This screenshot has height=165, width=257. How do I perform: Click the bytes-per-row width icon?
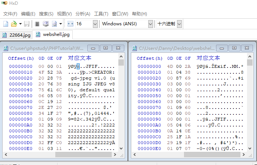tap(70, 24)
